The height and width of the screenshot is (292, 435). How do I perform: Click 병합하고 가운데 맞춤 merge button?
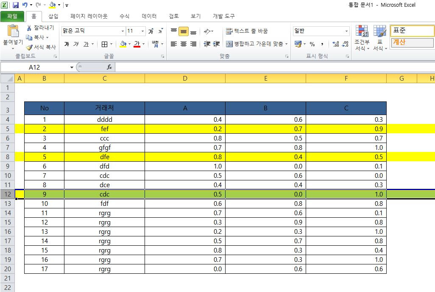[x=254, y=44]
